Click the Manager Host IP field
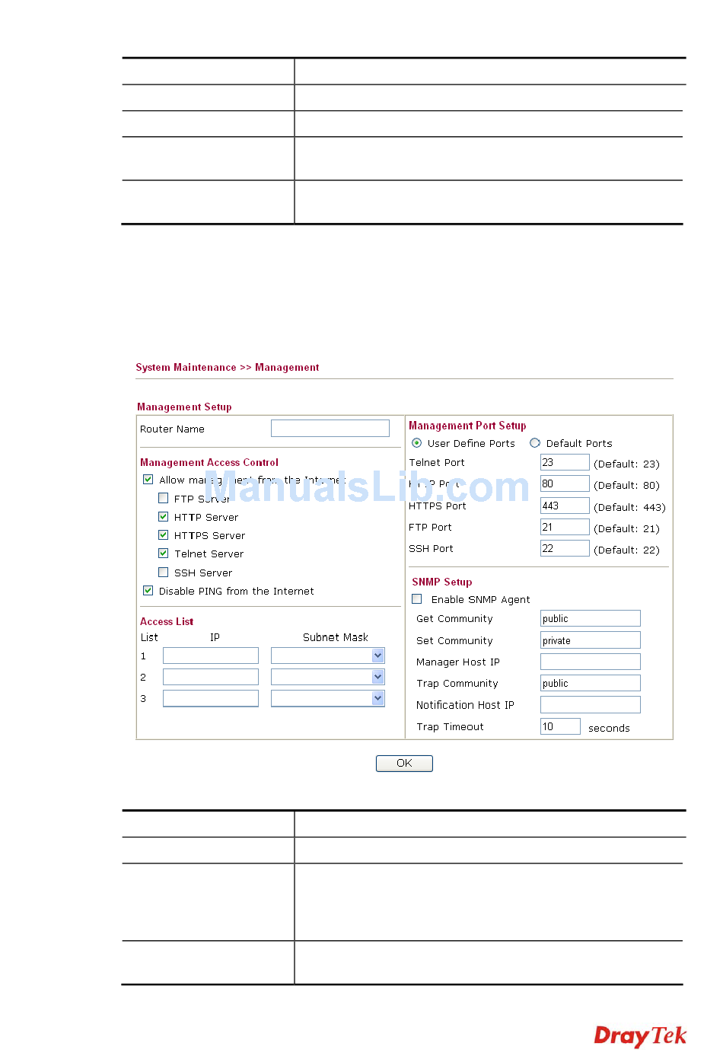 click(x=591, y=662)
